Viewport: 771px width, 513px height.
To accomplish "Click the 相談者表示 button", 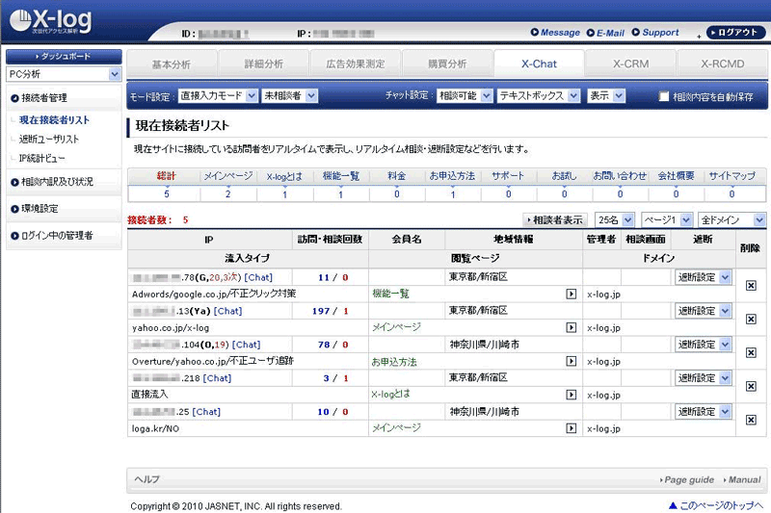I will pos(556,219).
